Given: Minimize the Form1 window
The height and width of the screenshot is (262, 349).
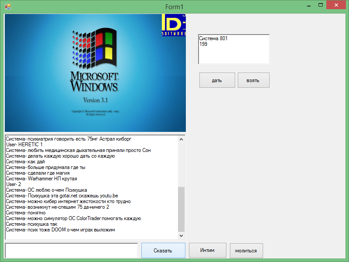Looking at the screenshot, I should (x=309, y=5).
